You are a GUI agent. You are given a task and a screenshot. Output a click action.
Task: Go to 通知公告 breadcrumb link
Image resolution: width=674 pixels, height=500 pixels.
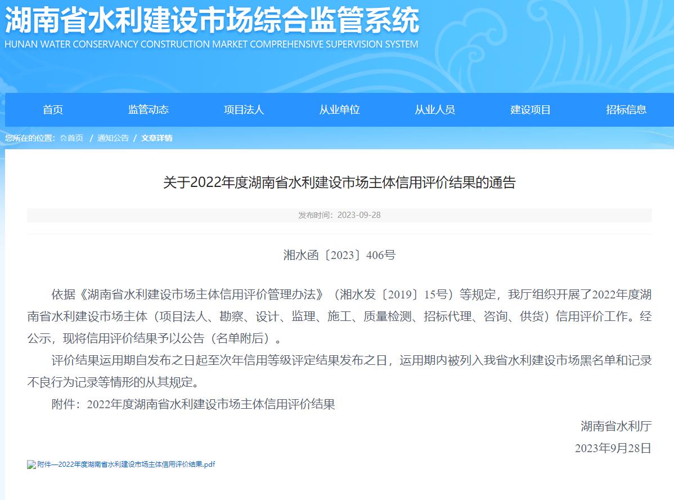pos(113,138)
